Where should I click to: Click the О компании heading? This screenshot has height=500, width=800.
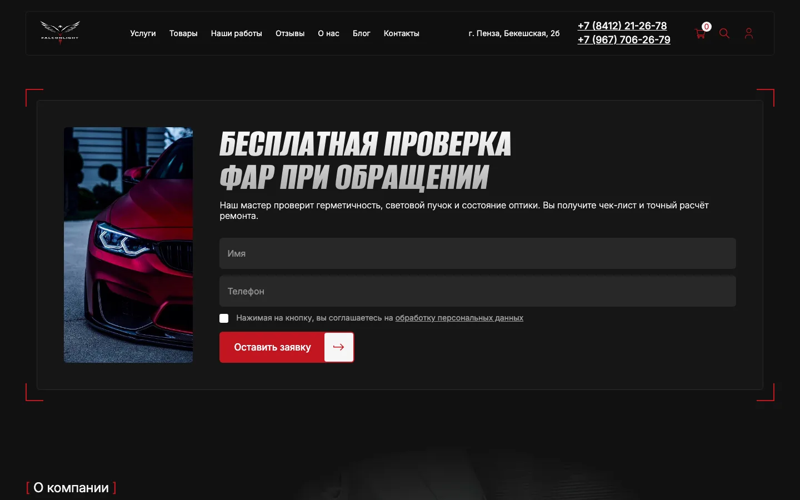tap(71, 488)
